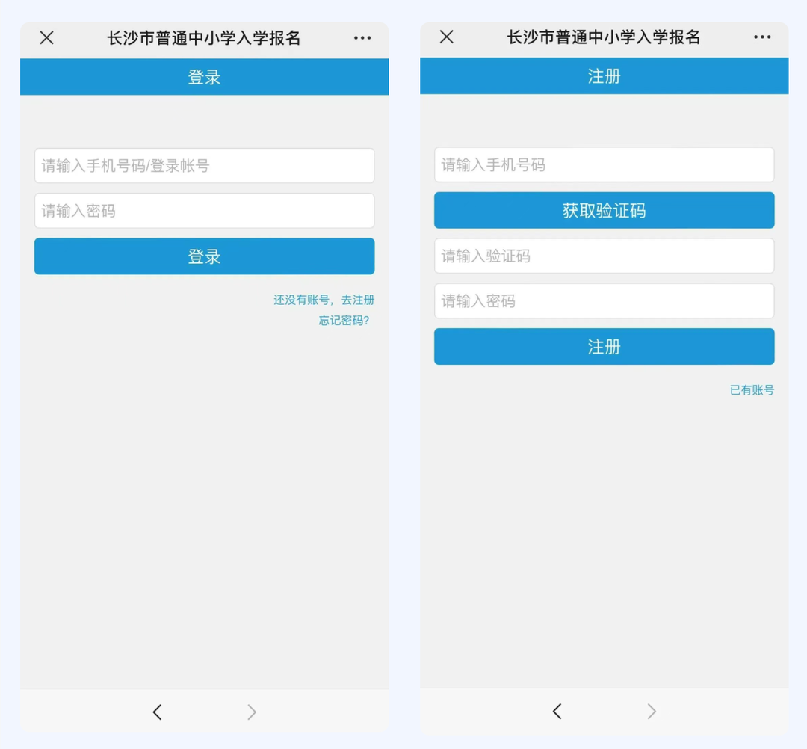The width and height of the screenshot is (807, 749).
Task: Tap back arrow on registration screen
Action: point(557,712)
